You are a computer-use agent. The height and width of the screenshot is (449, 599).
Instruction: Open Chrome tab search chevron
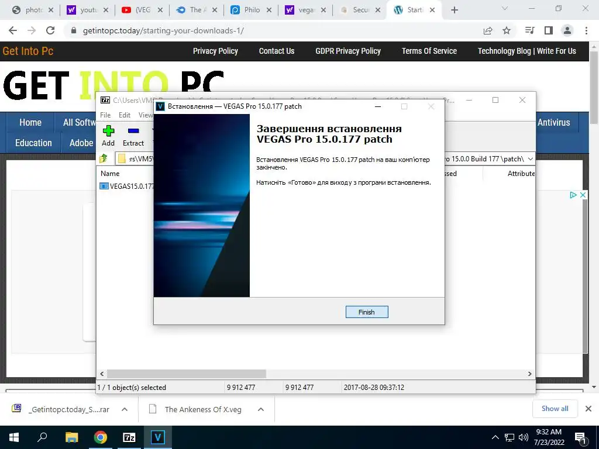tap(505, 8)
